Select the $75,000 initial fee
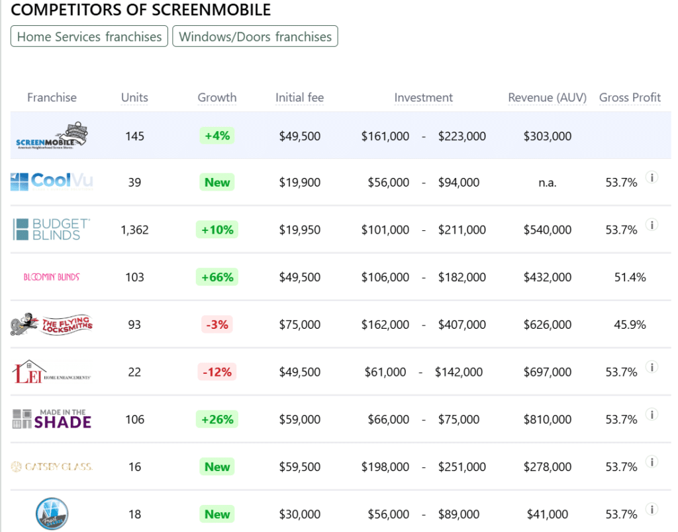678x532 pixels. pyautogui.click(x=300, y=324)
